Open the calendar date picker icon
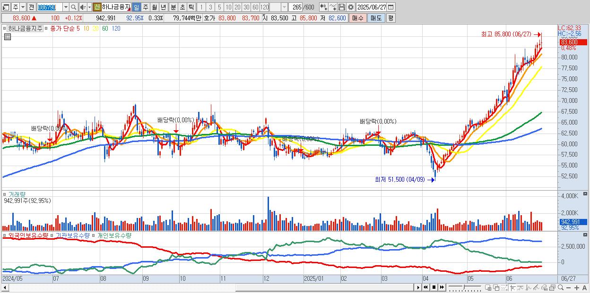This screenshot has width=590, height=293. 390,7
